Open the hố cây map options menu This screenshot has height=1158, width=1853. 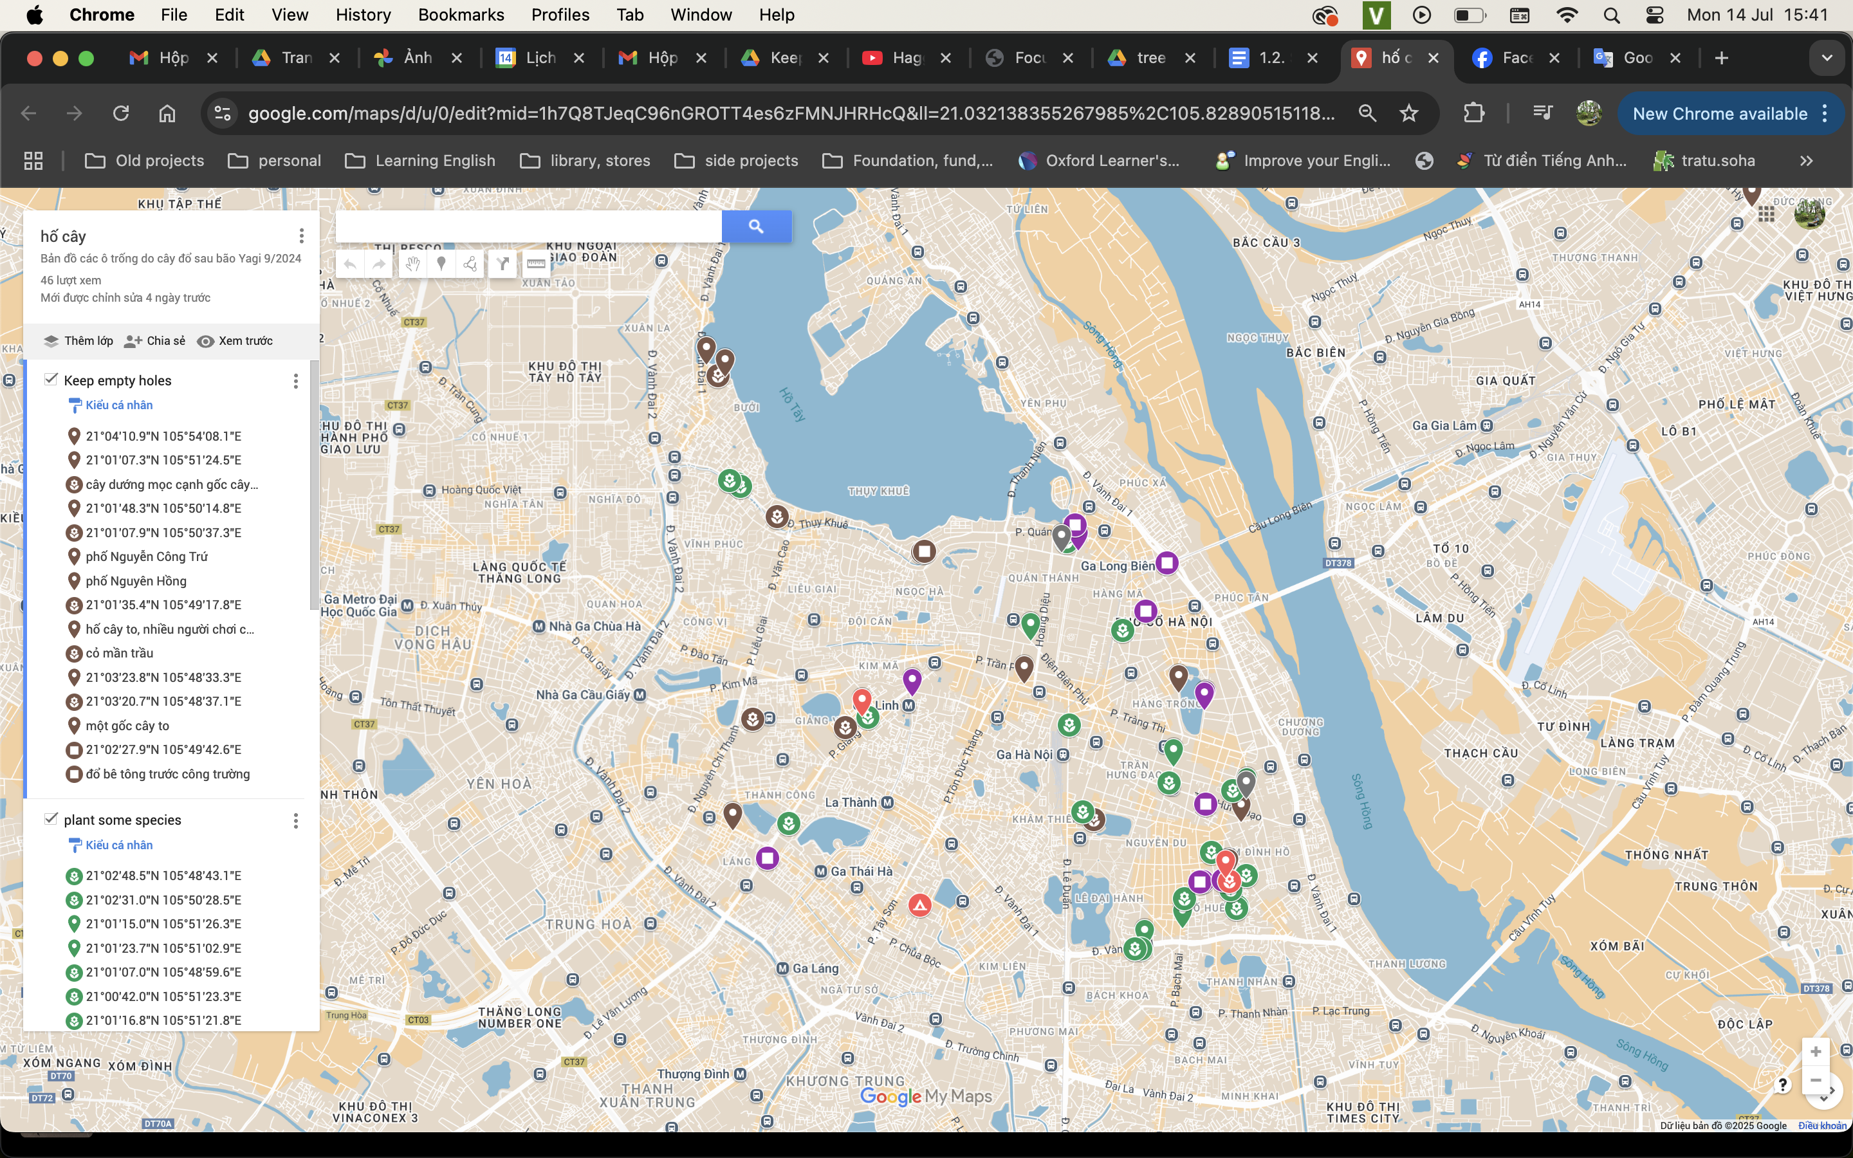pyautogui.click(x=301, y=236)
